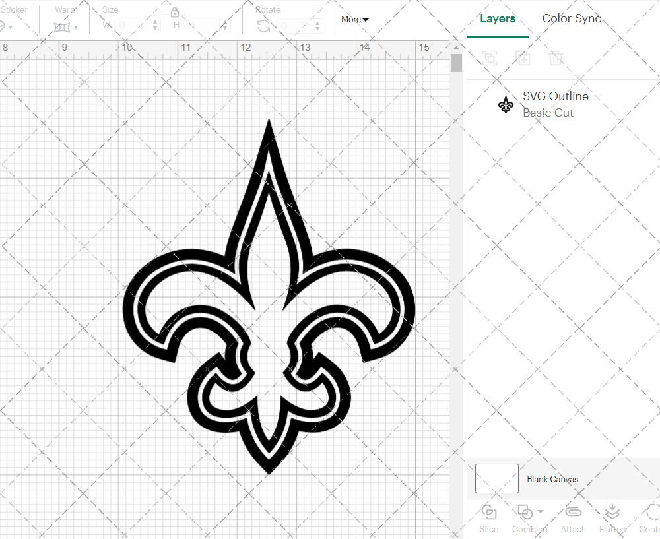The height and width of the screenshot is (539, 660).
Task: Click the Duplicate layer icon
Action: (523, 58)
